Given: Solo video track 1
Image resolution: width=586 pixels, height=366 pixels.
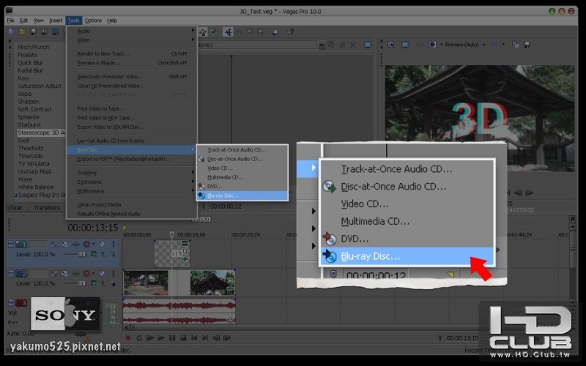Looking at the screenshot, I should pos(112,244).
